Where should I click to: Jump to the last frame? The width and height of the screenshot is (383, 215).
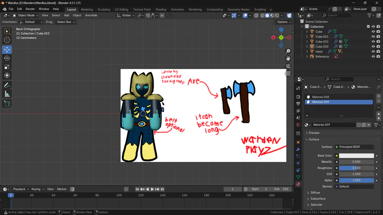coord(162,189)
